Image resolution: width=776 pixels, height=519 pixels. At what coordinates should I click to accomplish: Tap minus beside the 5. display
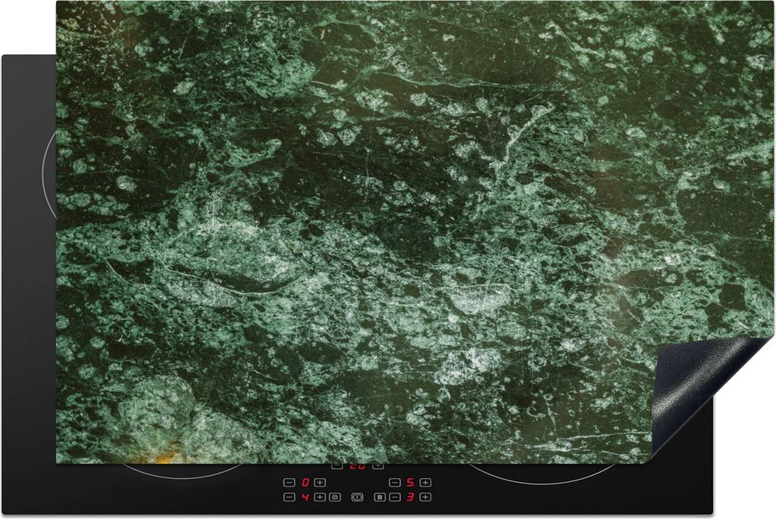[395, 483]
